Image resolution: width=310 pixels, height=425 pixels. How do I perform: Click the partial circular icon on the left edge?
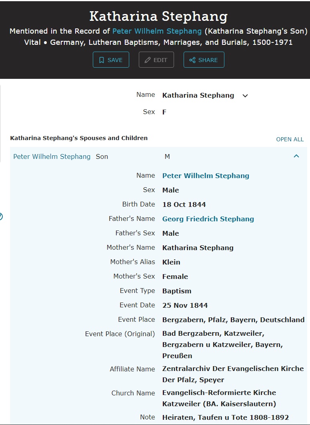1,217
